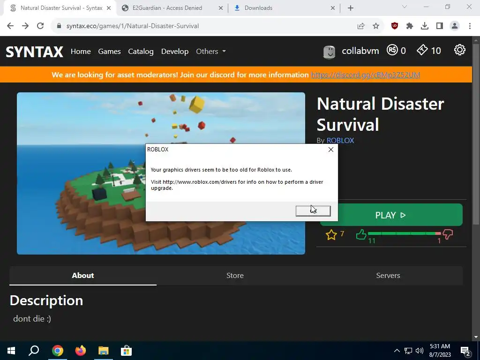Click the game thumbnail image

point(161,173)
